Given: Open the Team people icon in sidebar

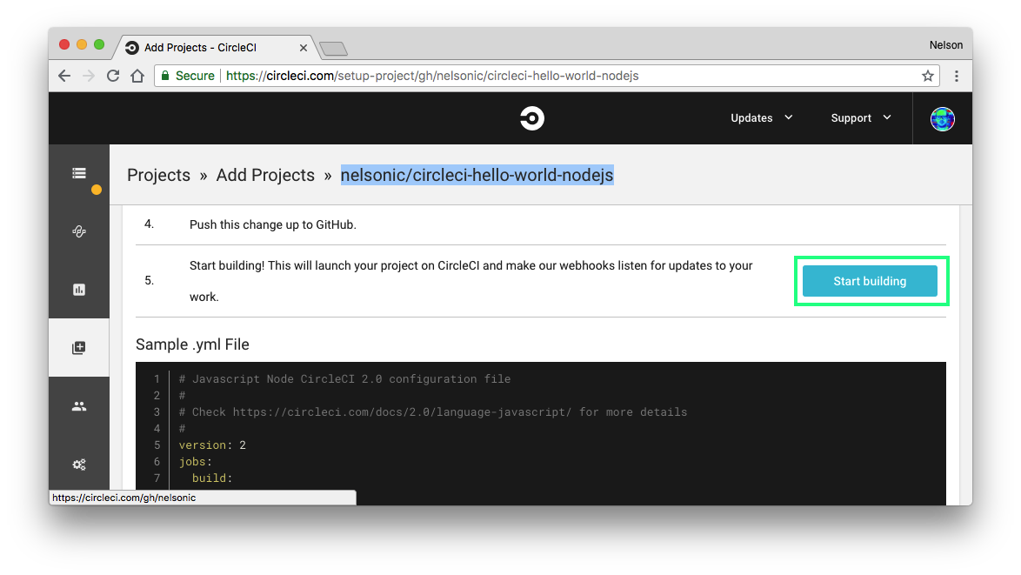Looking at the screenshot, I should click(79, 406).
